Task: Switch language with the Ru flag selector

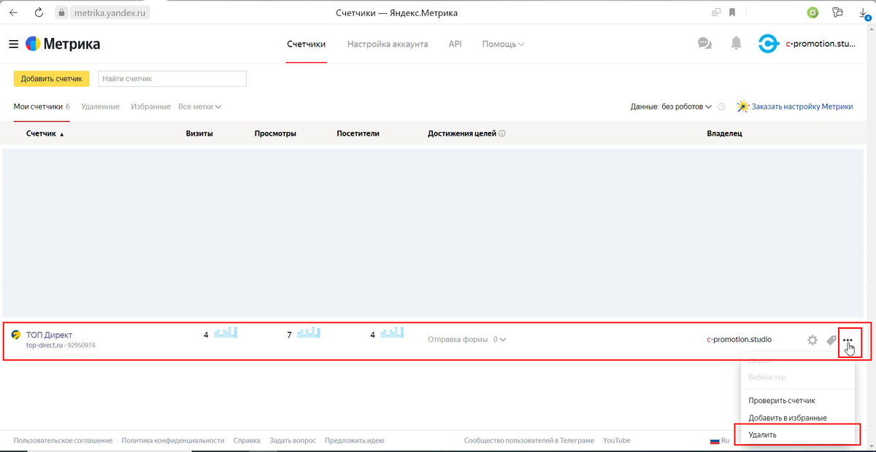Action: (x=720, y=440)
